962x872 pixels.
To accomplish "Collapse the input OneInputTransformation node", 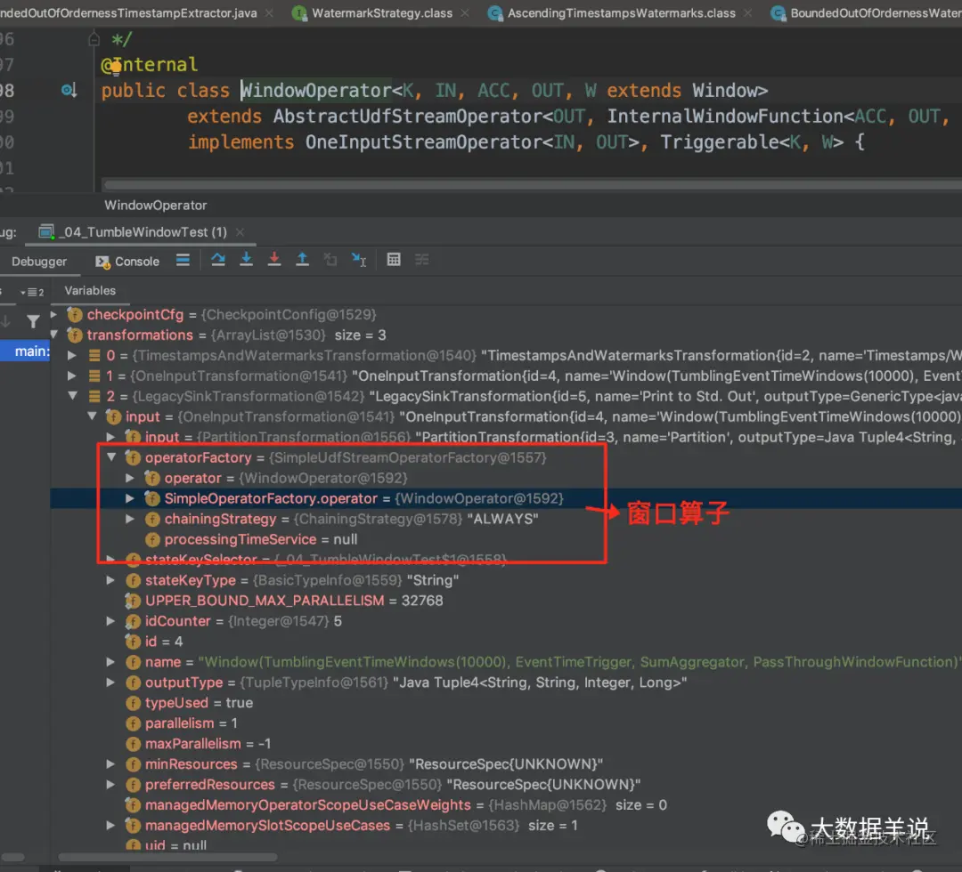I will click(92, 416).
